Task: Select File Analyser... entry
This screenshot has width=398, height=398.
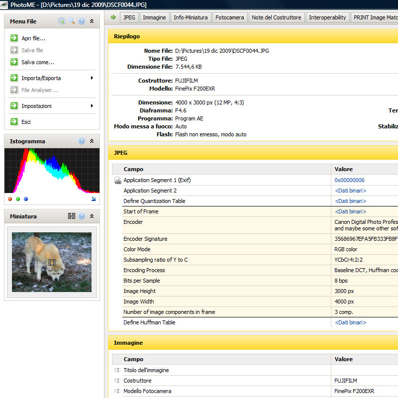Action: point(39,90)
